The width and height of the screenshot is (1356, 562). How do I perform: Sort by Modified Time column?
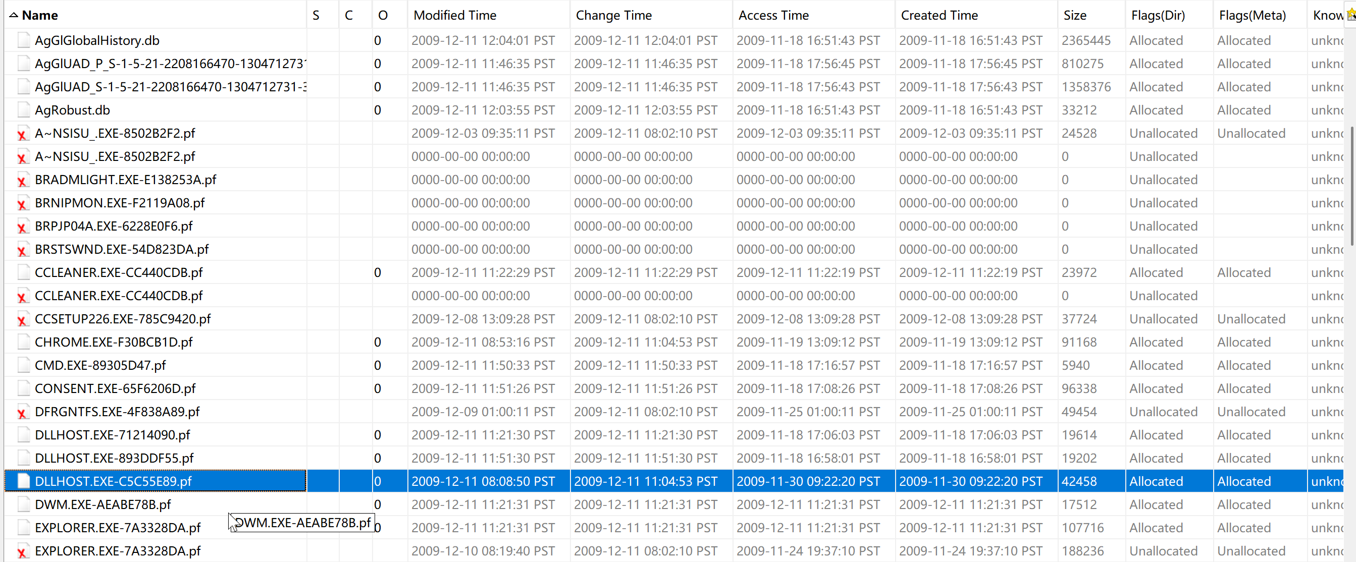tap(455, 15)
